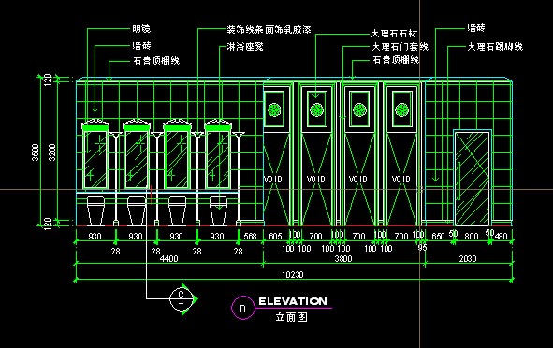Click the 淋浴座凳 leader label
Viewport: 553px width, 348px height.
pos(245,46)
